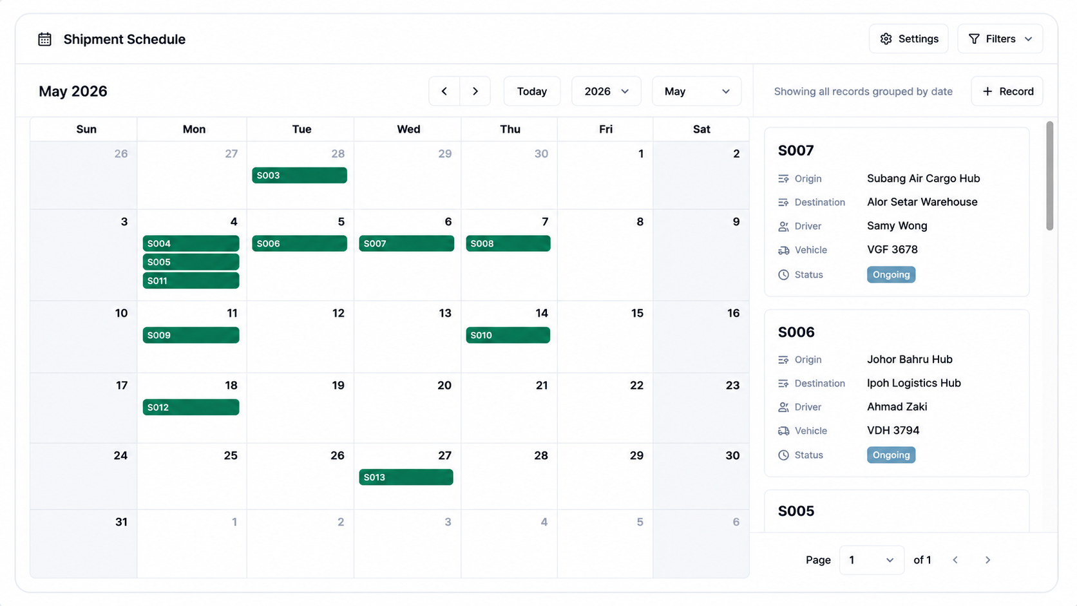Image resolution: width=1077 pixels, height=606 pixels.
Task: Select shipment S010 event on May 14
Action: (x=508, y=335)
